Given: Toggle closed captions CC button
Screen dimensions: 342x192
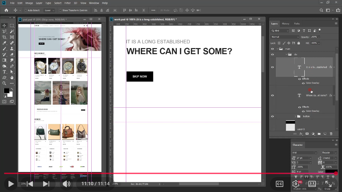Looking at the screenshot, I should coord(280,184).
